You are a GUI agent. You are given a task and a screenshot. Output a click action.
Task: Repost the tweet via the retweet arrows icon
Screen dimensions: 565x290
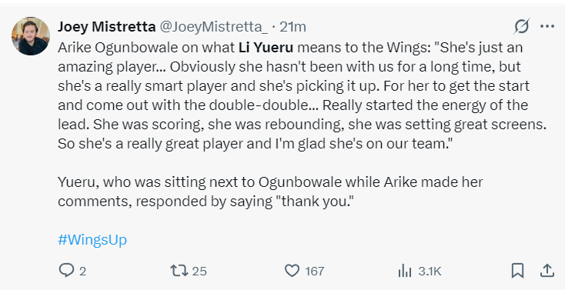[x=179, y=271]
